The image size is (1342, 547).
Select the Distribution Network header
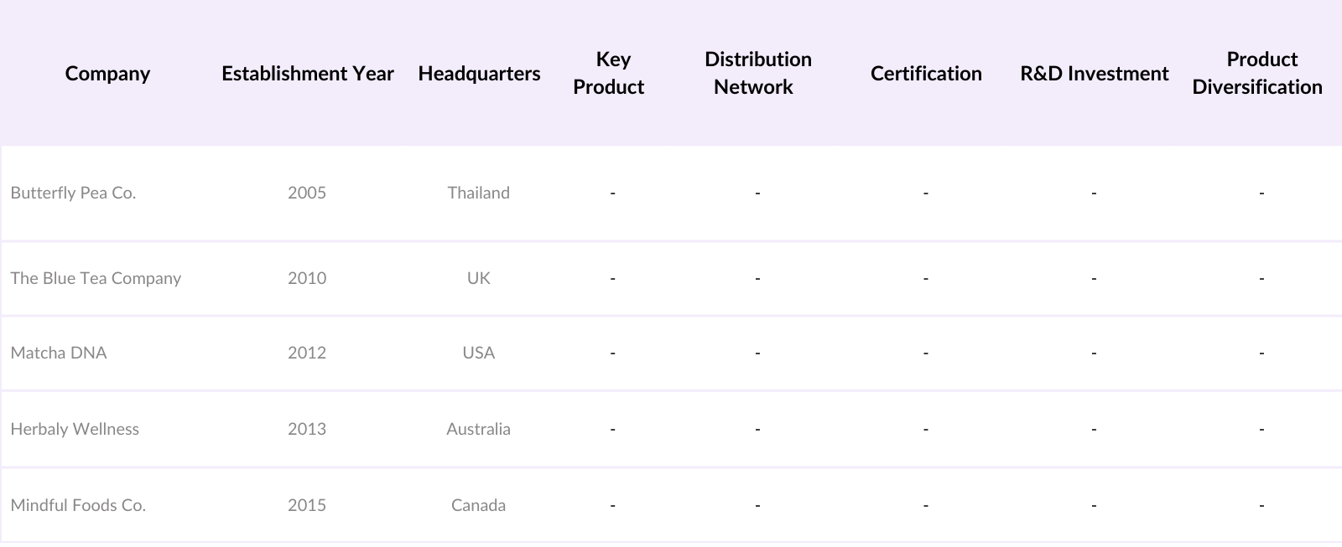point(757,73)
